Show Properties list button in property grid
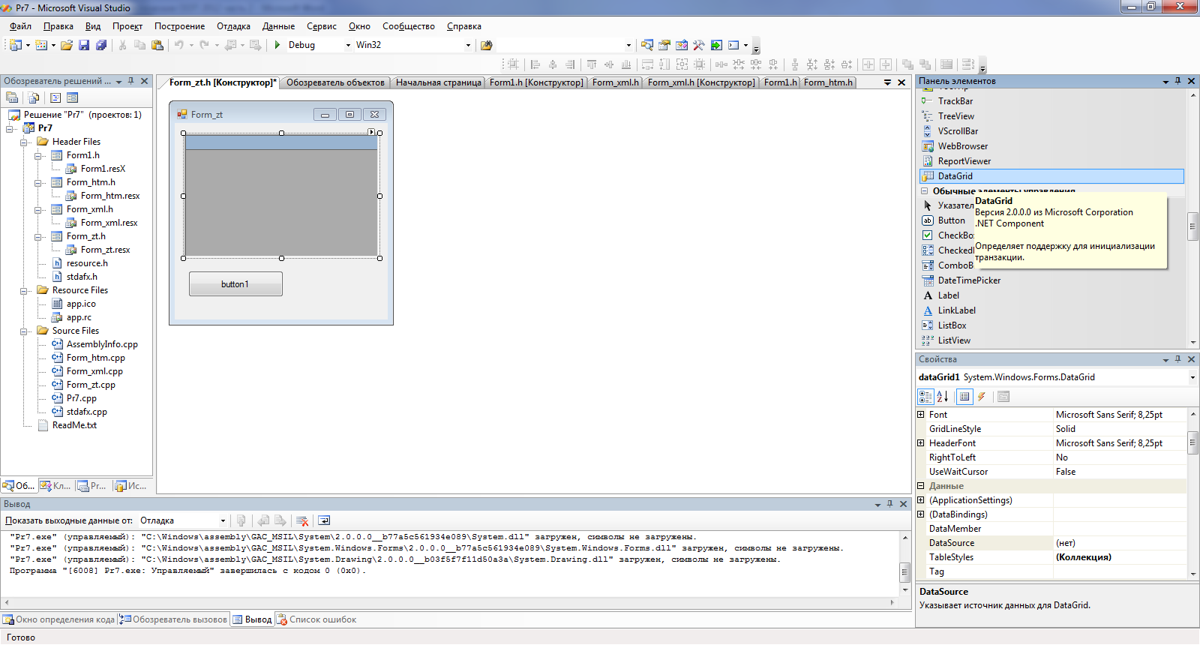Screen dimensions: 1200x645 click(x=964, y=397)
